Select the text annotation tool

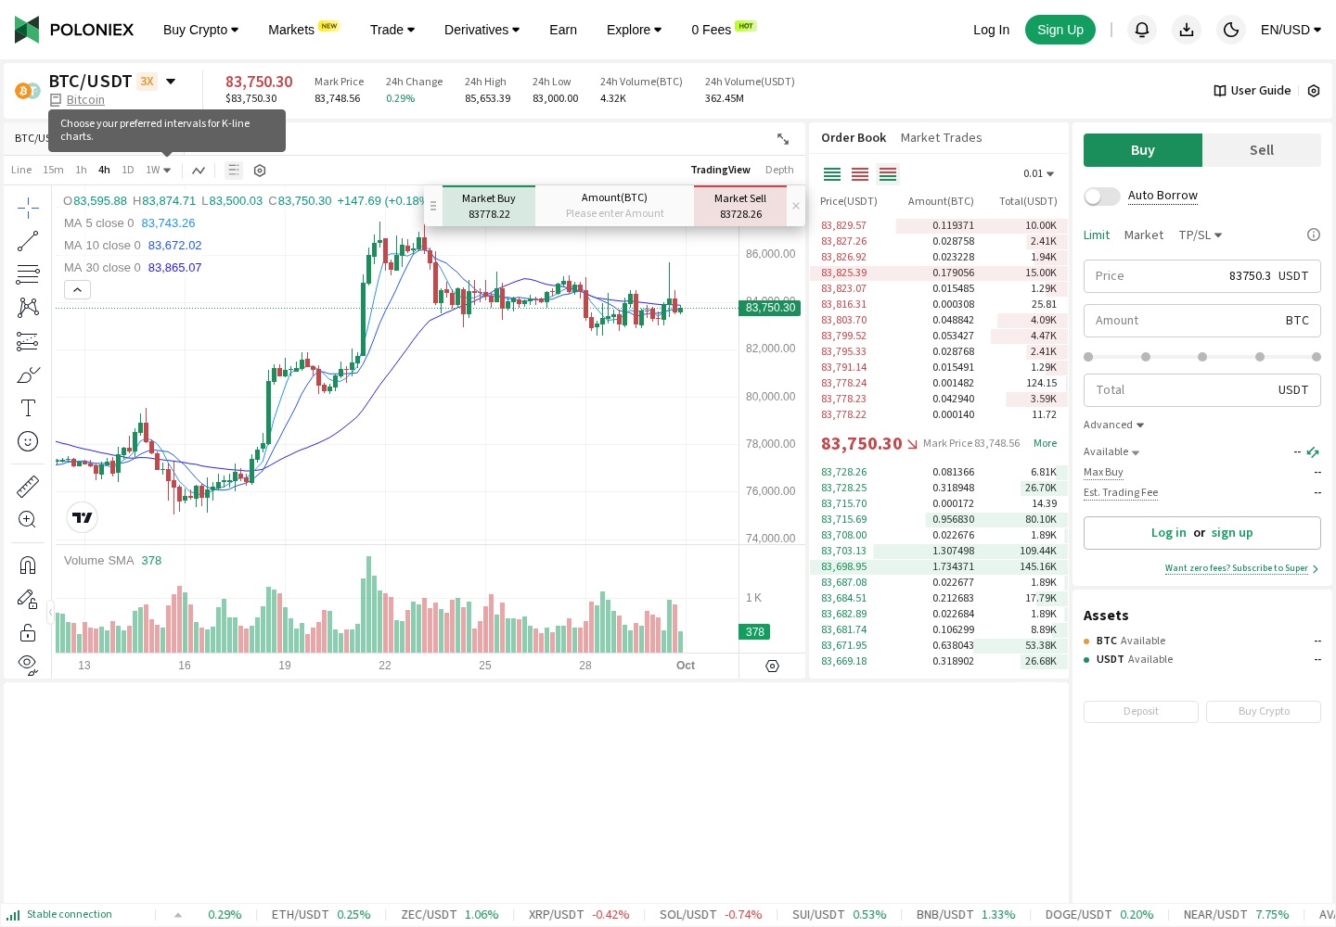(x=28, y=408)
